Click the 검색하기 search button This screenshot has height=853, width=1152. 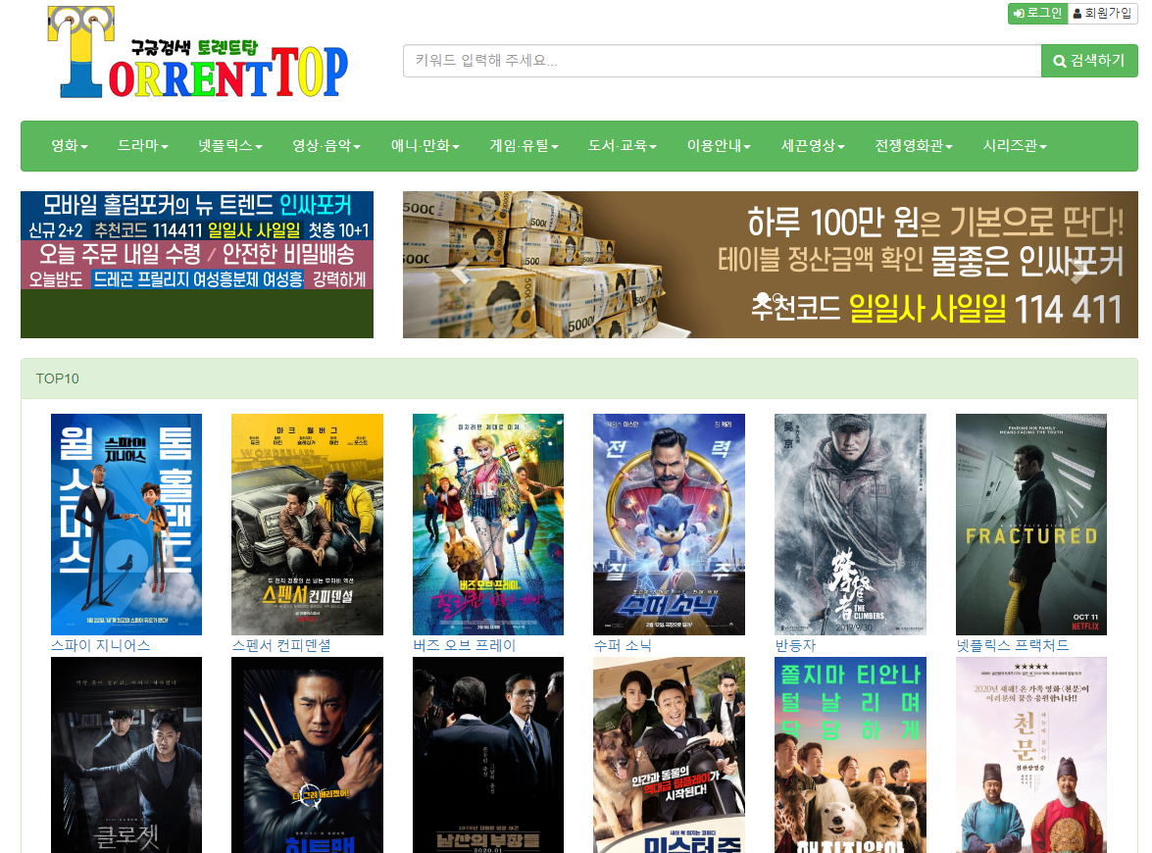[1089, 60]
